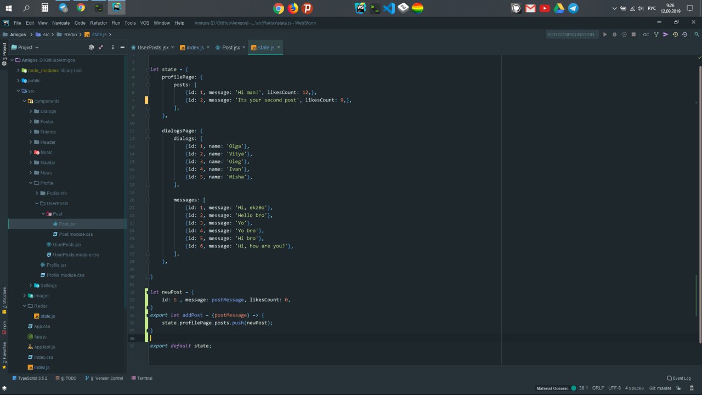Collapse all in the Project panel

pyautogui.click(x=101, y=47)
